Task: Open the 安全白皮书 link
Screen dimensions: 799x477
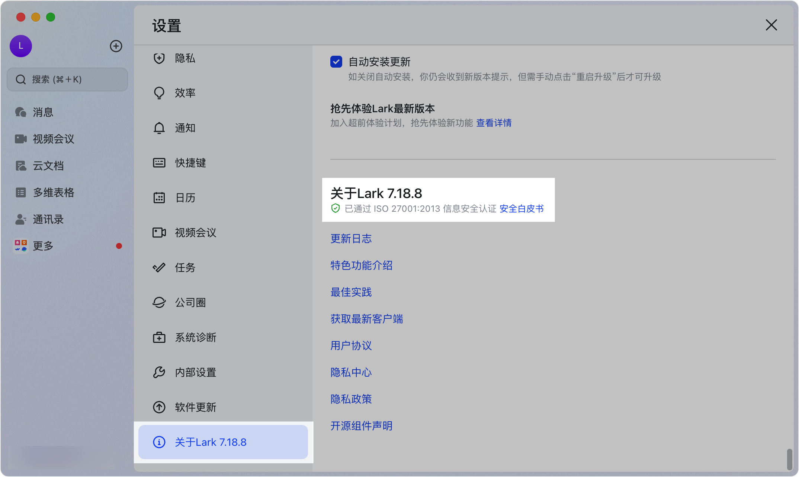Action: [x=522, y=209]
